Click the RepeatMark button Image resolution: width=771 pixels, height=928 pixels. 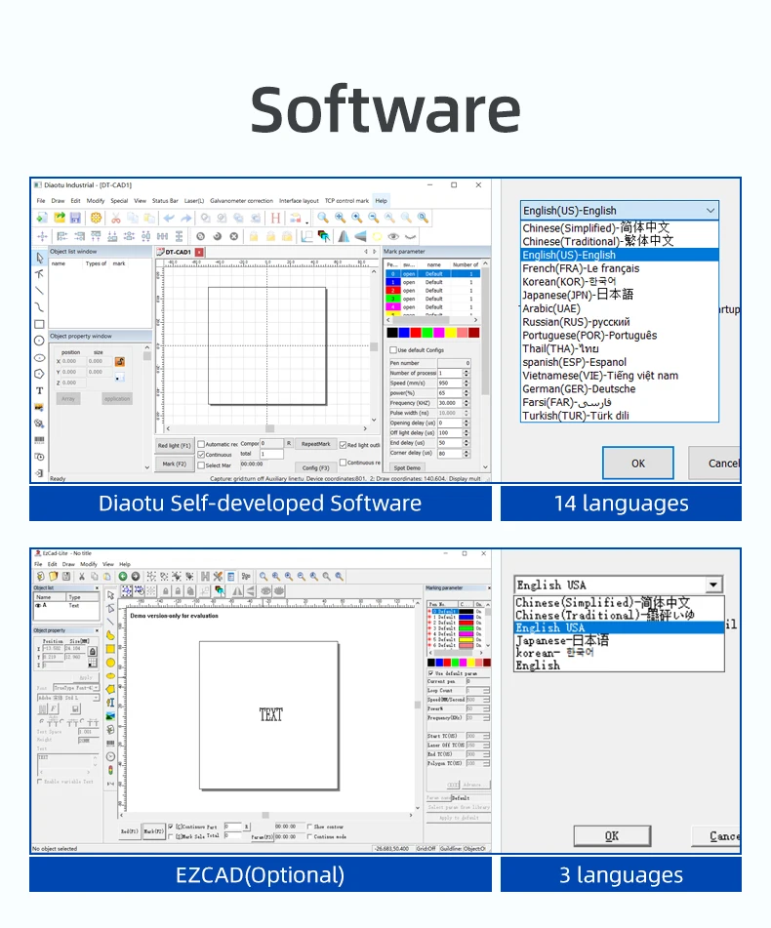click(x=316, y=444)
